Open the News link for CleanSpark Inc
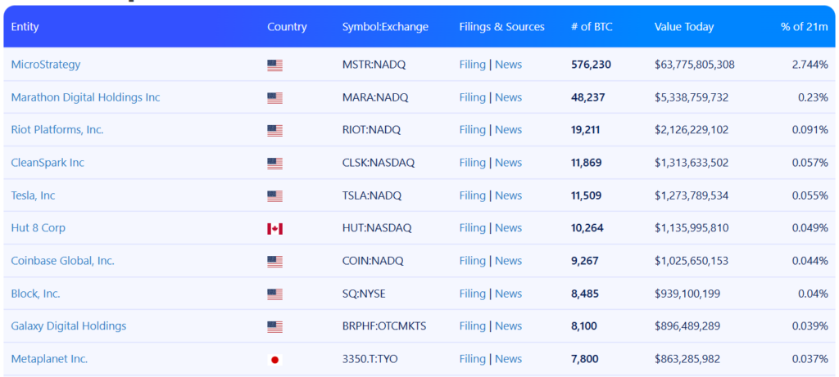The height and width of the screenshot is (377, 839). [508, 163]
